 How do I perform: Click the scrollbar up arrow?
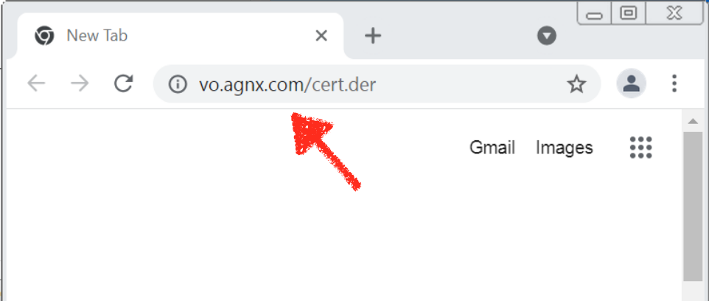(693, 121)
